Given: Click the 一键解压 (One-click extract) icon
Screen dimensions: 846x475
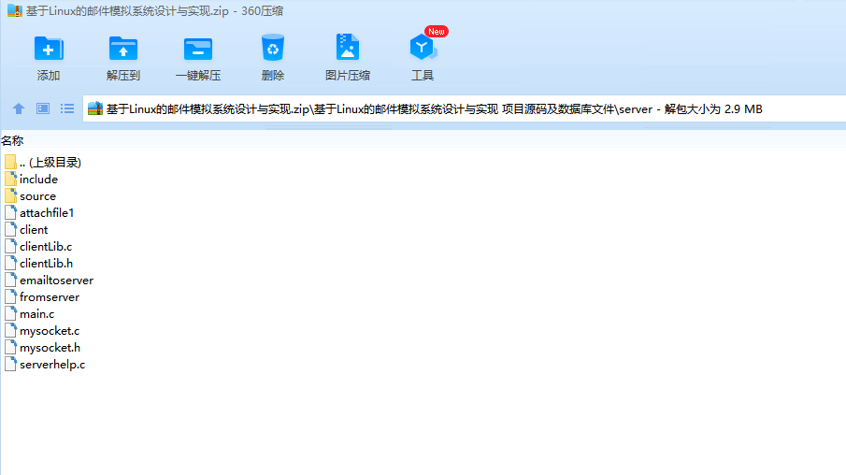Looking at the screenshot, I should click(x=198, y=49).
